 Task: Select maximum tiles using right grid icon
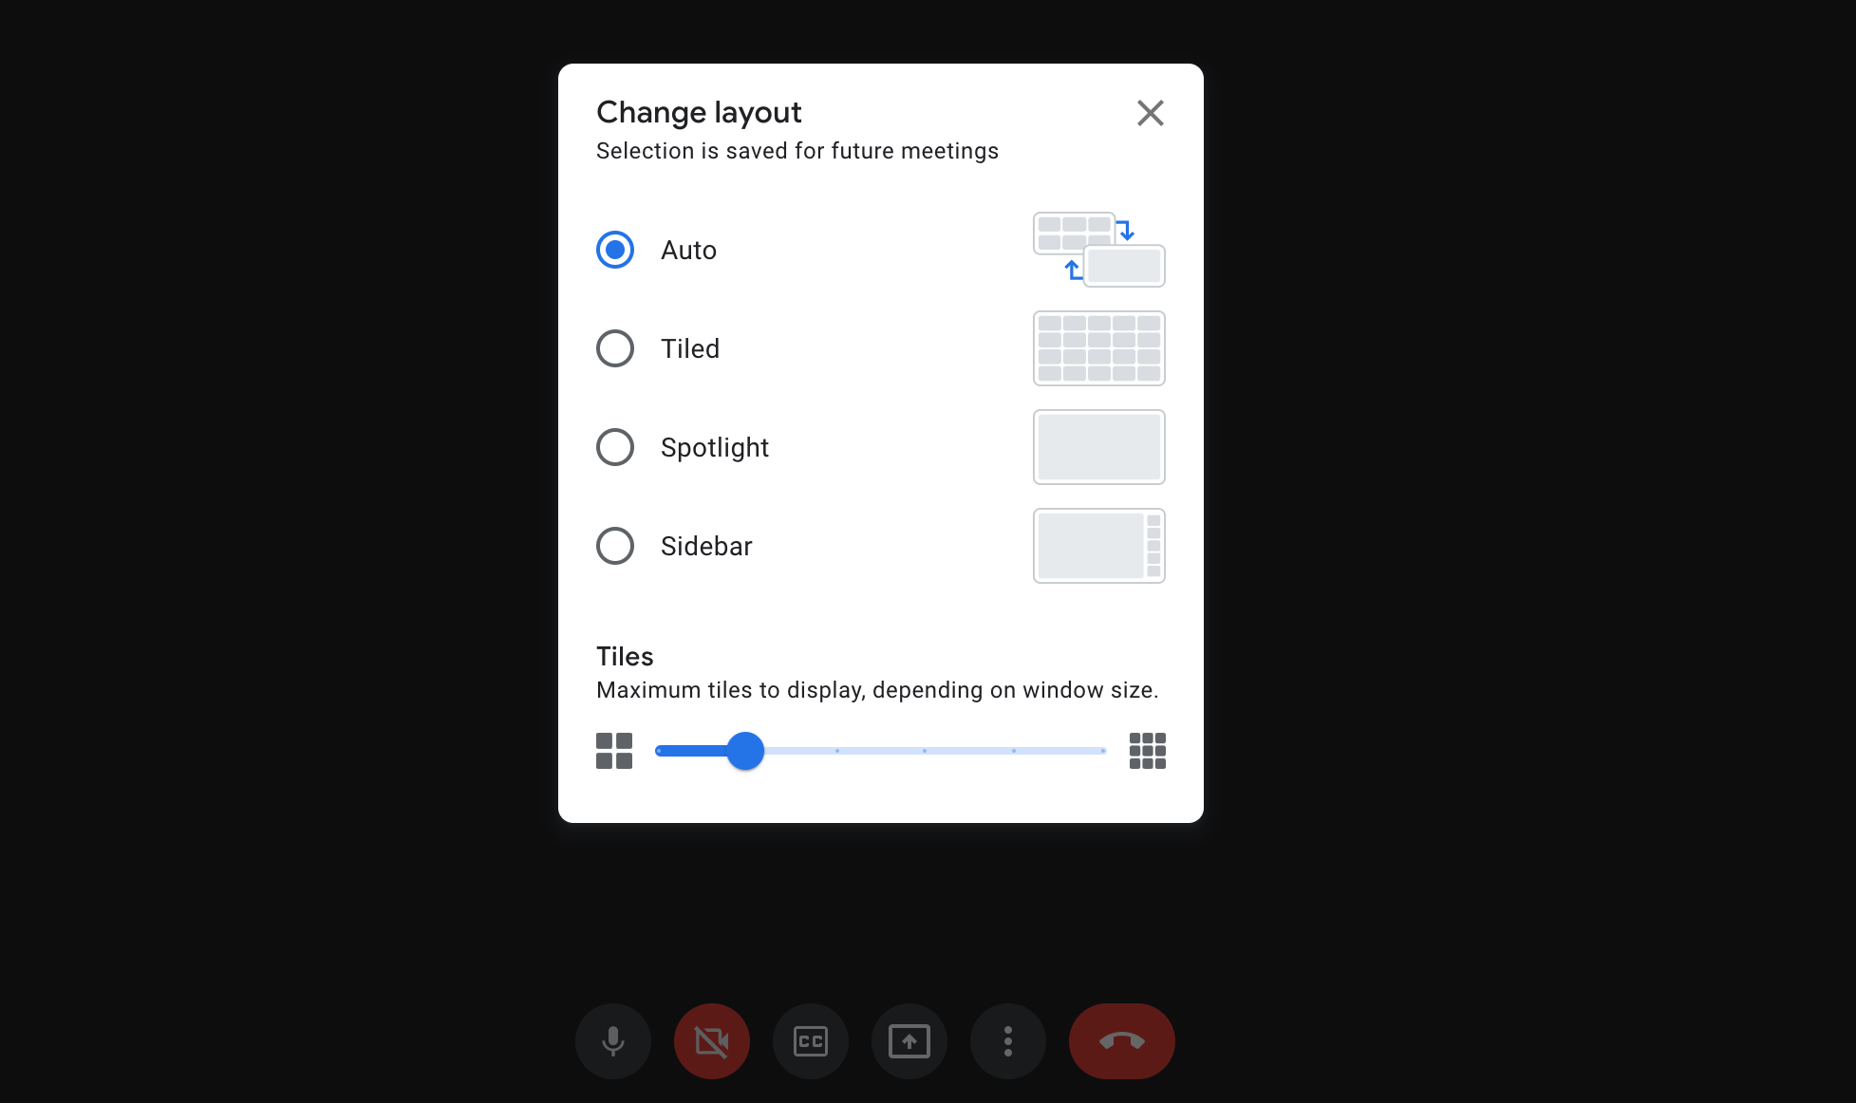(x=1147, y=751)
